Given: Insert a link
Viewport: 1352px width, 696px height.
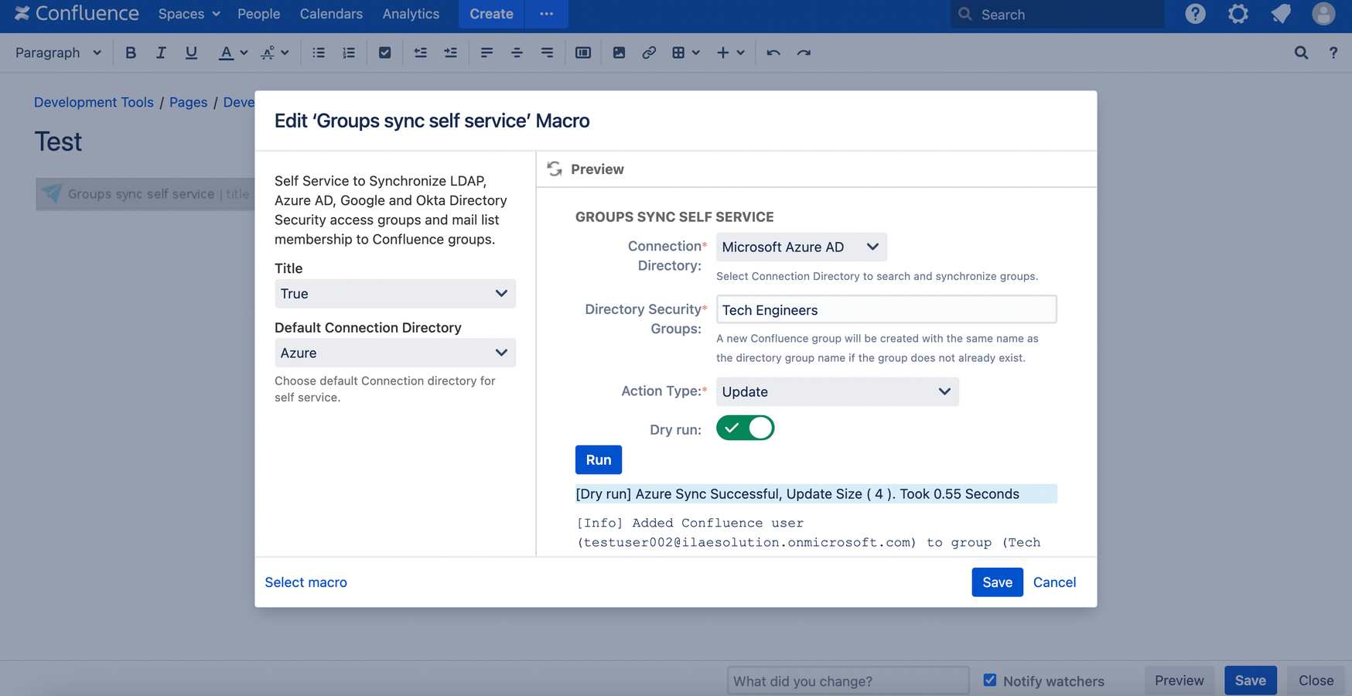Looking at the screenshot, I should (x=649, y=53).
